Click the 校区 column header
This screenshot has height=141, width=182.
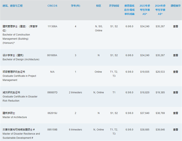pos(99,6)
